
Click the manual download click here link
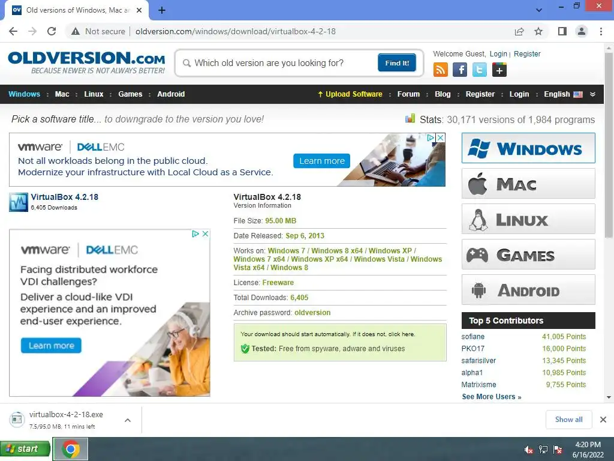click(401, 334)
